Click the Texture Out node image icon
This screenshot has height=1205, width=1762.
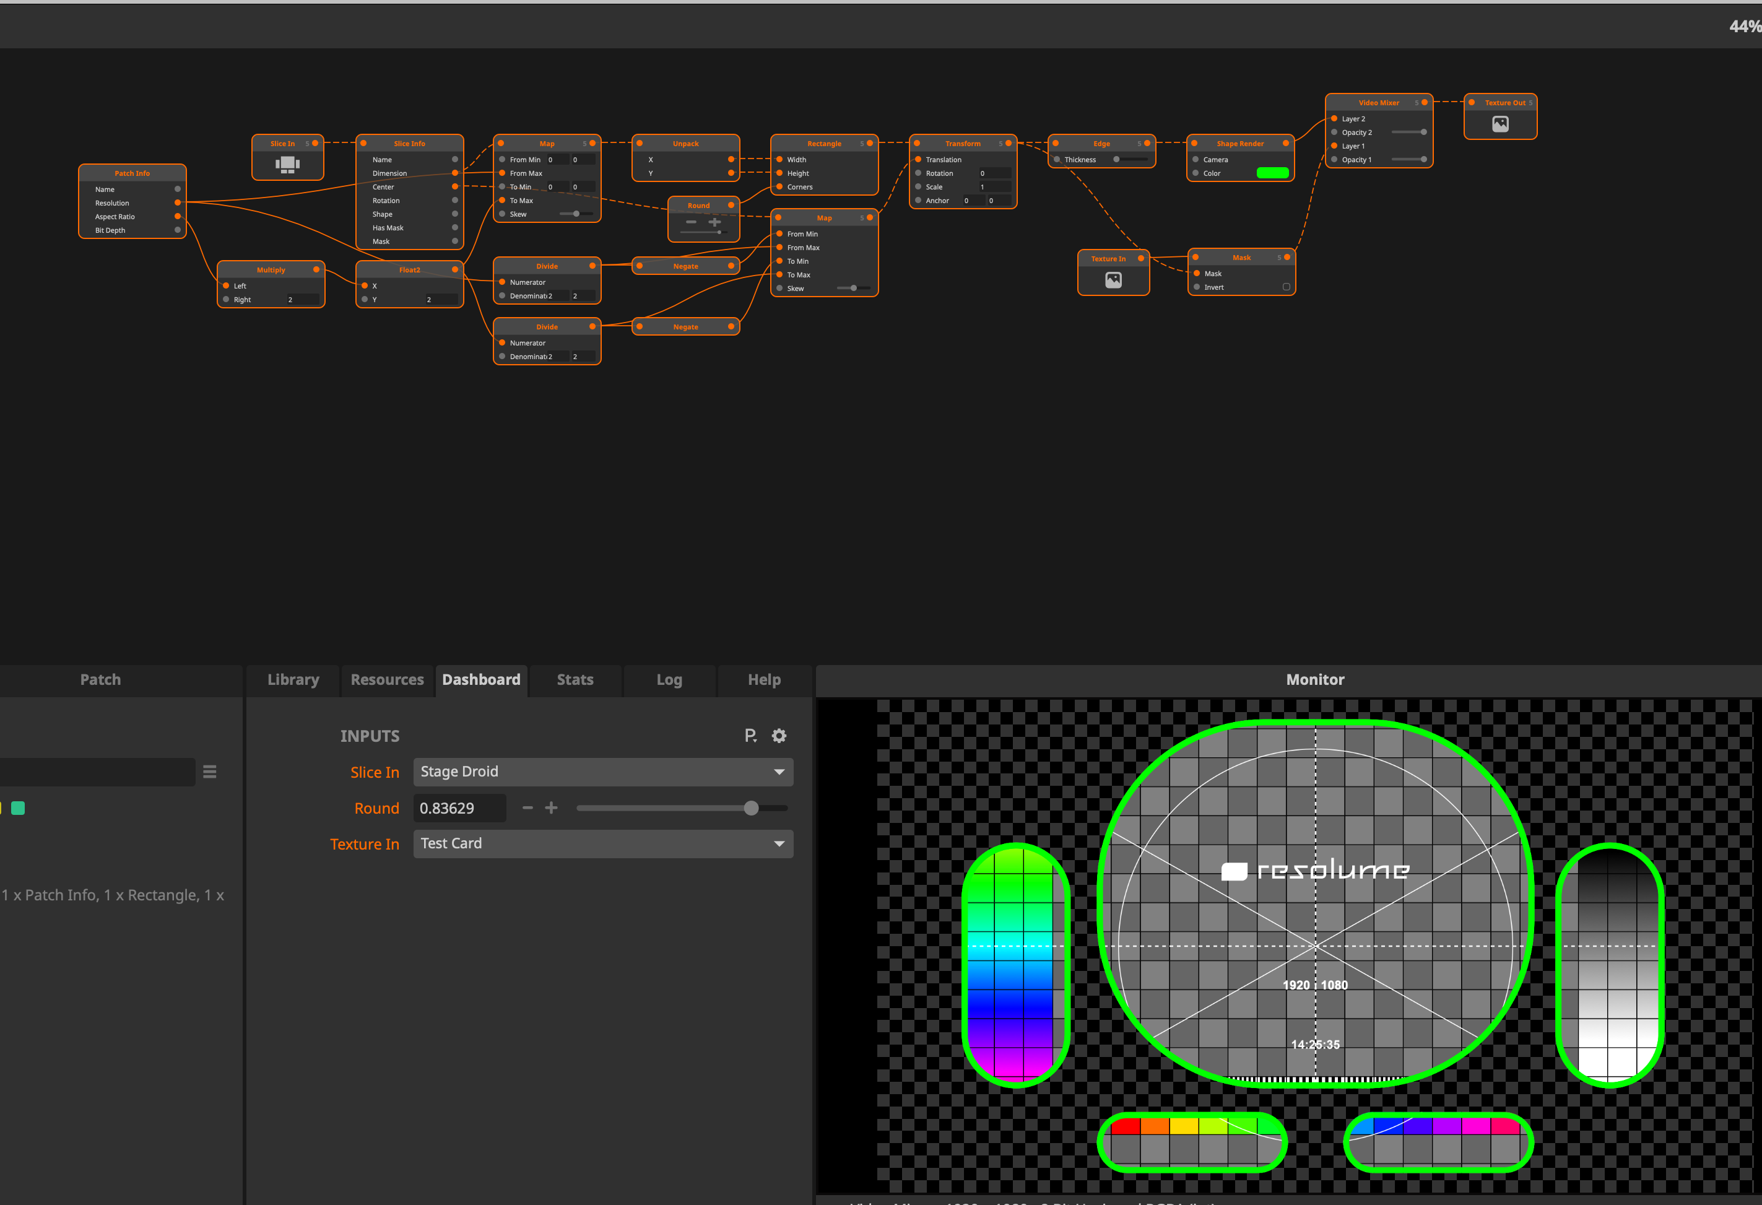tap(1499, 124)
